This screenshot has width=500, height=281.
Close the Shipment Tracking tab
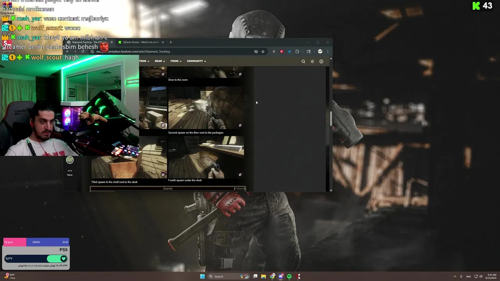point(111,42)
